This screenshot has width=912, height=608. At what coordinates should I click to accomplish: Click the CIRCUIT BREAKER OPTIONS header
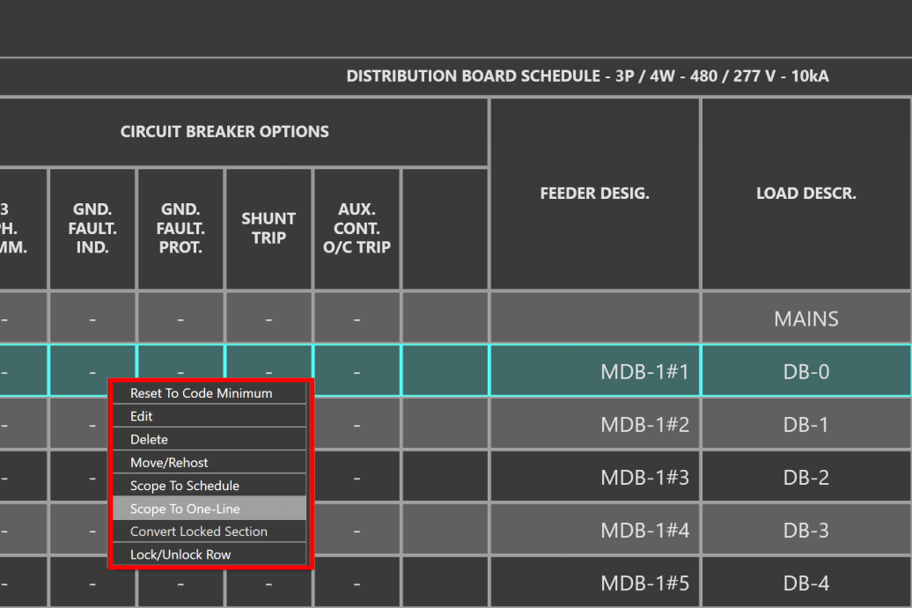pos(225,132)
